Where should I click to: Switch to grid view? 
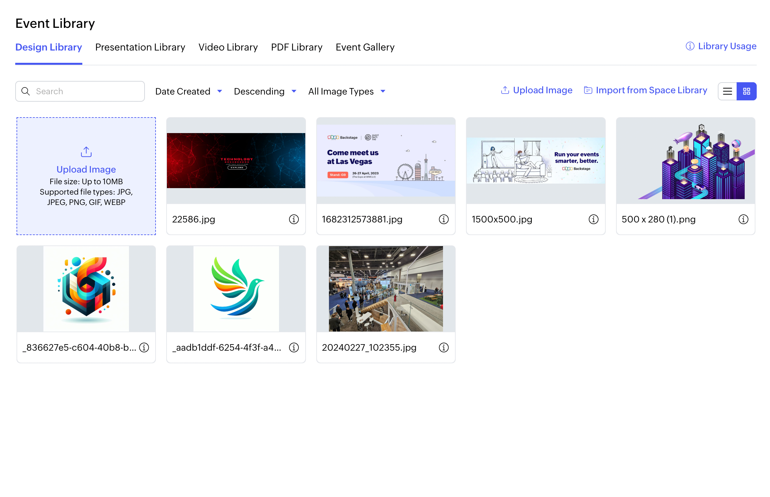coord(746,91)
